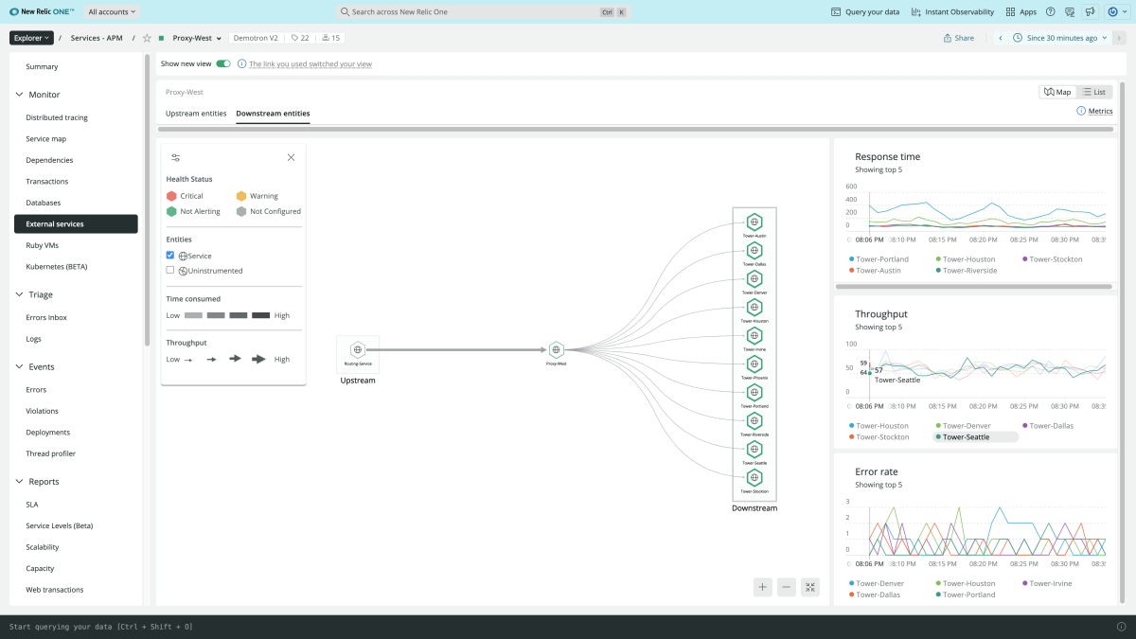Click the favorite star icon next to Proxy-West
The image size is (1136, 639).
tap(147, 39)
